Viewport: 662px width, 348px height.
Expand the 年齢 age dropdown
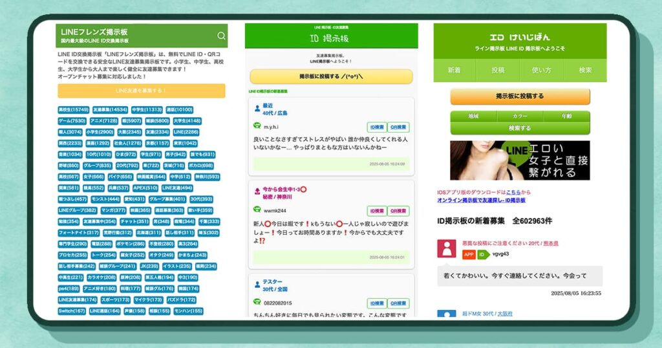point(566,116)
